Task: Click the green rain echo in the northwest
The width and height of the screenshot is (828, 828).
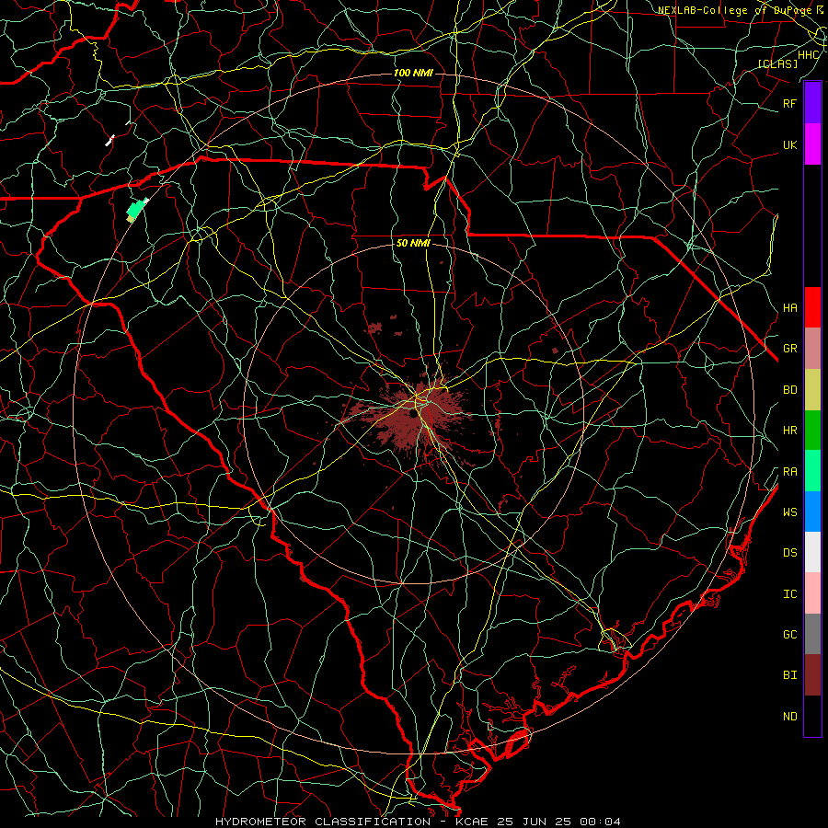Action: [x=136, y=210]
